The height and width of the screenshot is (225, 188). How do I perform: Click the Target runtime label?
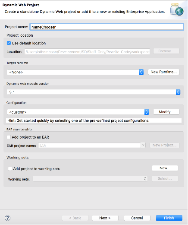17,63
